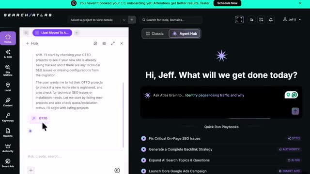Click 'Expand AI Search Topics & Questions' text
The width and height of the screenshot is (310, 174).
pos(179,160)
